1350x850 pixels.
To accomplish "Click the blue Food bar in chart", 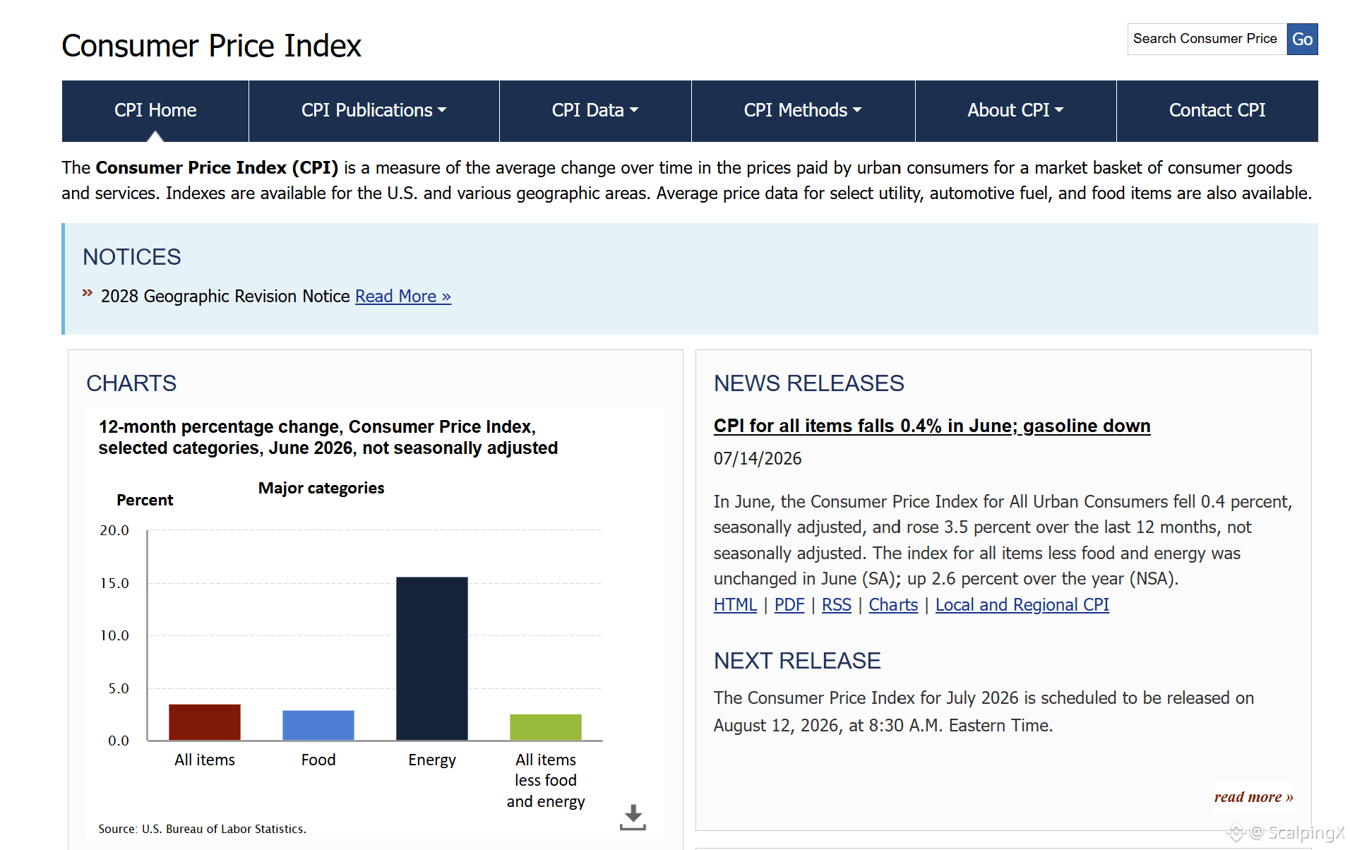I will [x=318, y=725].
